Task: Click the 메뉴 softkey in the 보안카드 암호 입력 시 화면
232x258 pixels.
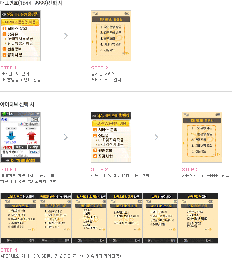Action: pyautogui.click(x=80, y=240)
